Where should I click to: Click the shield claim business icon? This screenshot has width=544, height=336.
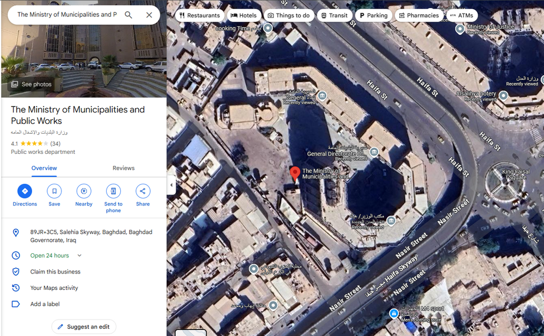16,272
